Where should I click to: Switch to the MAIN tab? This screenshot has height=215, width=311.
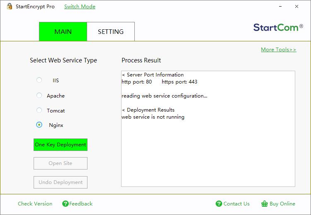[63, 32]
